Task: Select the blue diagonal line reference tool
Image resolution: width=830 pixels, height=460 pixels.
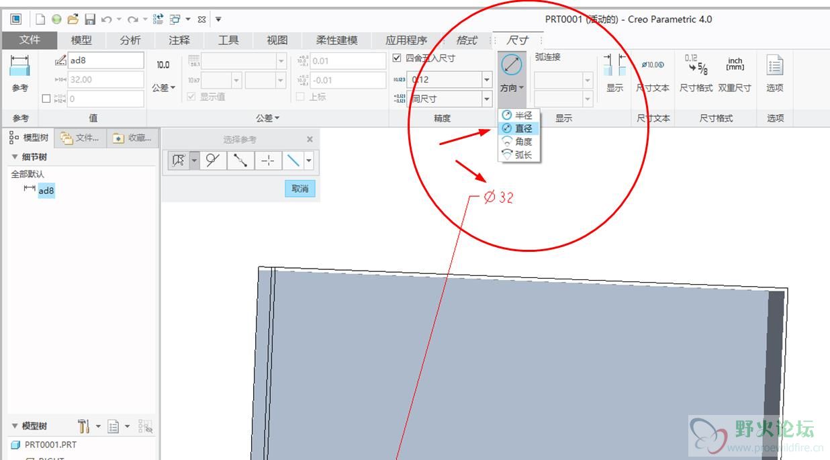Action: click(x=293, y=160)
